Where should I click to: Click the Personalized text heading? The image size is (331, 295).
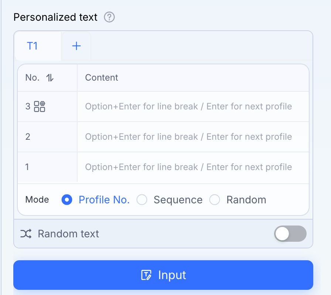(x=55, y=17)
